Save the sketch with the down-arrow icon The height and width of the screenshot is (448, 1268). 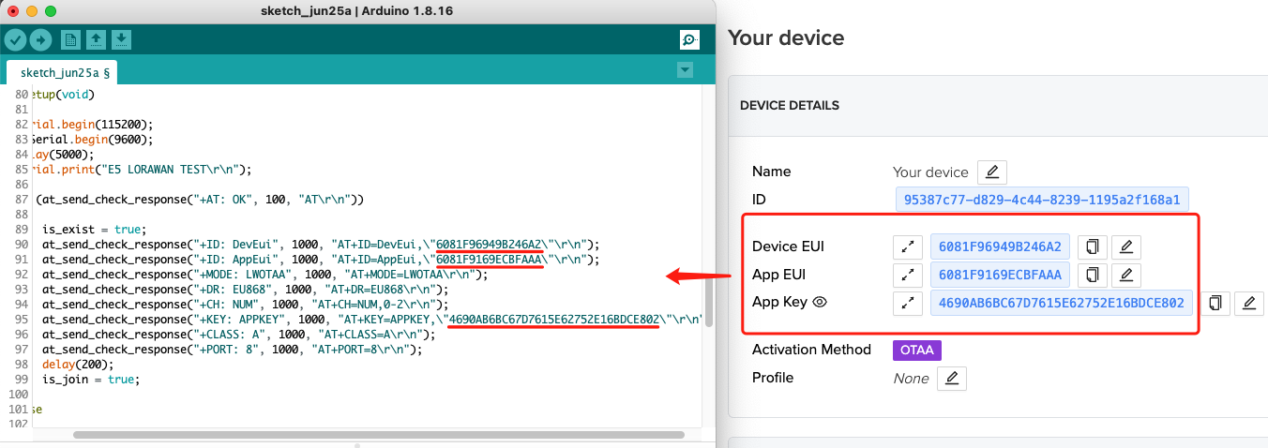tap(121, 39)
